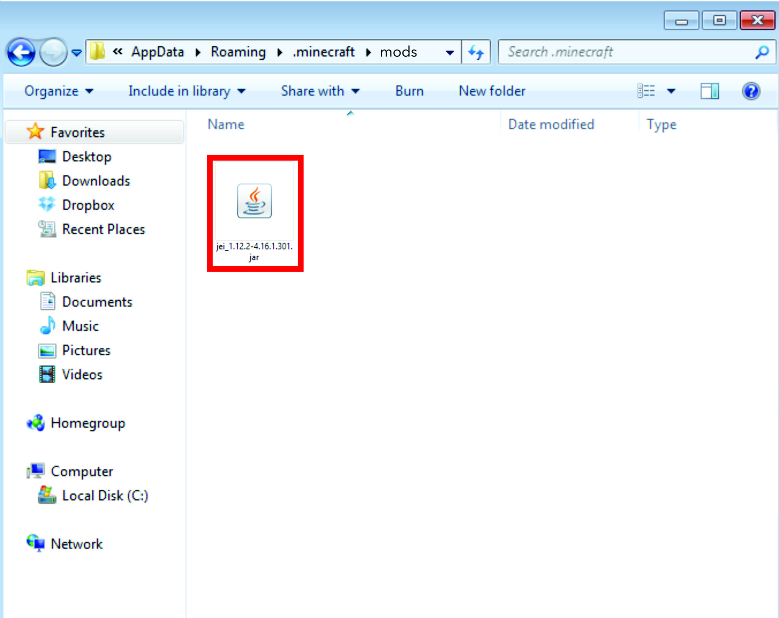
Task: Toggle the preview pane icon
Action: pos(709,91)
